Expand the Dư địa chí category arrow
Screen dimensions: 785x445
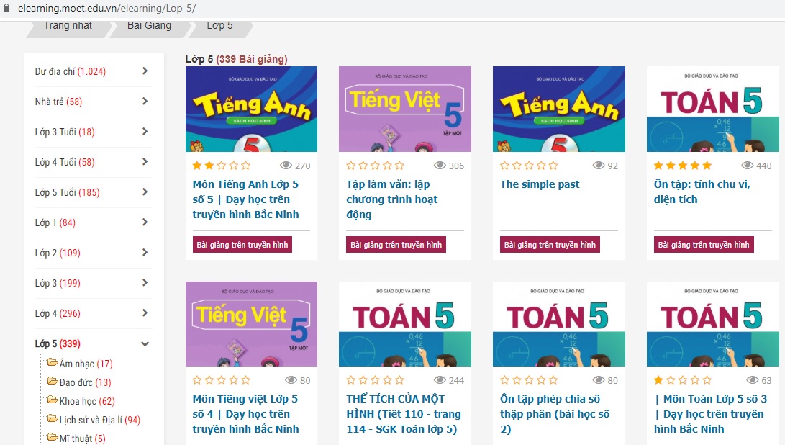click(145, 71)
